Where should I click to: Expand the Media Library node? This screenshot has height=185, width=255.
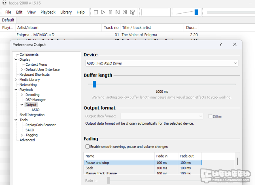tap(16, 80)
